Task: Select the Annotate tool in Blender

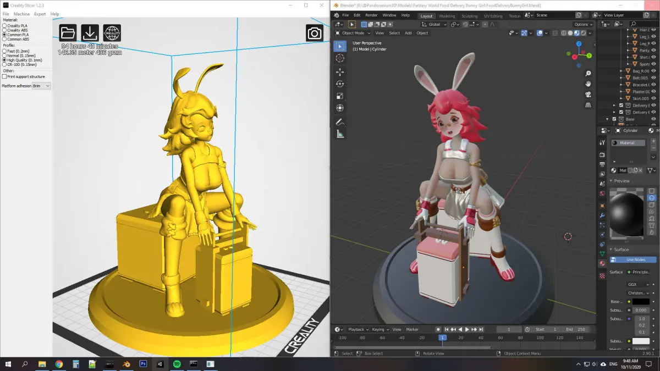Action: pos(340,122)
